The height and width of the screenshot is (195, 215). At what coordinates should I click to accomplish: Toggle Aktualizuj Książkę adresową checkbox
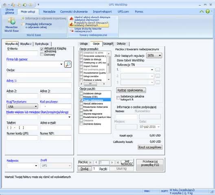pyautogui.click(x=42, y=49)
